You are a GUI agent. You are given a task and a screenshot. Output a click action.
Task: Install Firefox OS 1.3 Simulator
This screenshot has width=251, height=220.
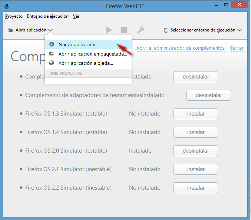[196, 114]
